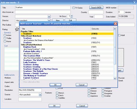Select the Captain Scarface entry
The height and width of the screenshot is (109, 137).
click(x=67, y=78)
